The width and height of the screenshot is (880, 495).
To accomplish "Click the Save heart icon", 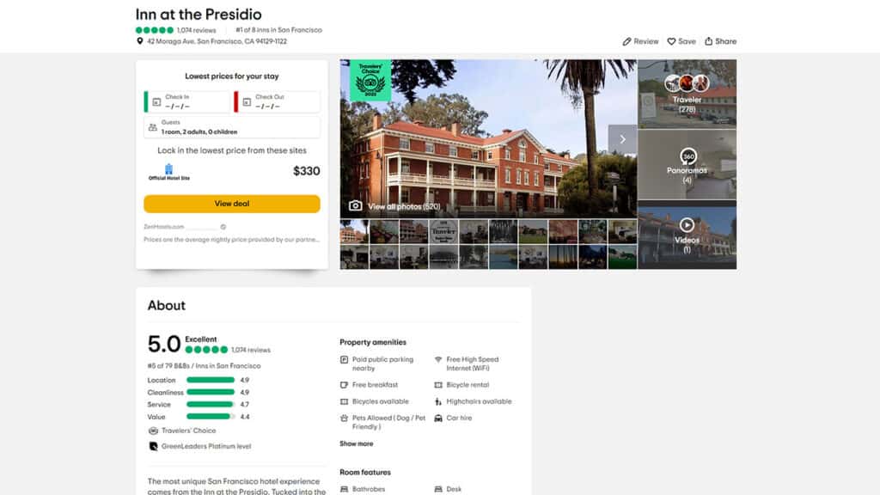I will [670, 40].
